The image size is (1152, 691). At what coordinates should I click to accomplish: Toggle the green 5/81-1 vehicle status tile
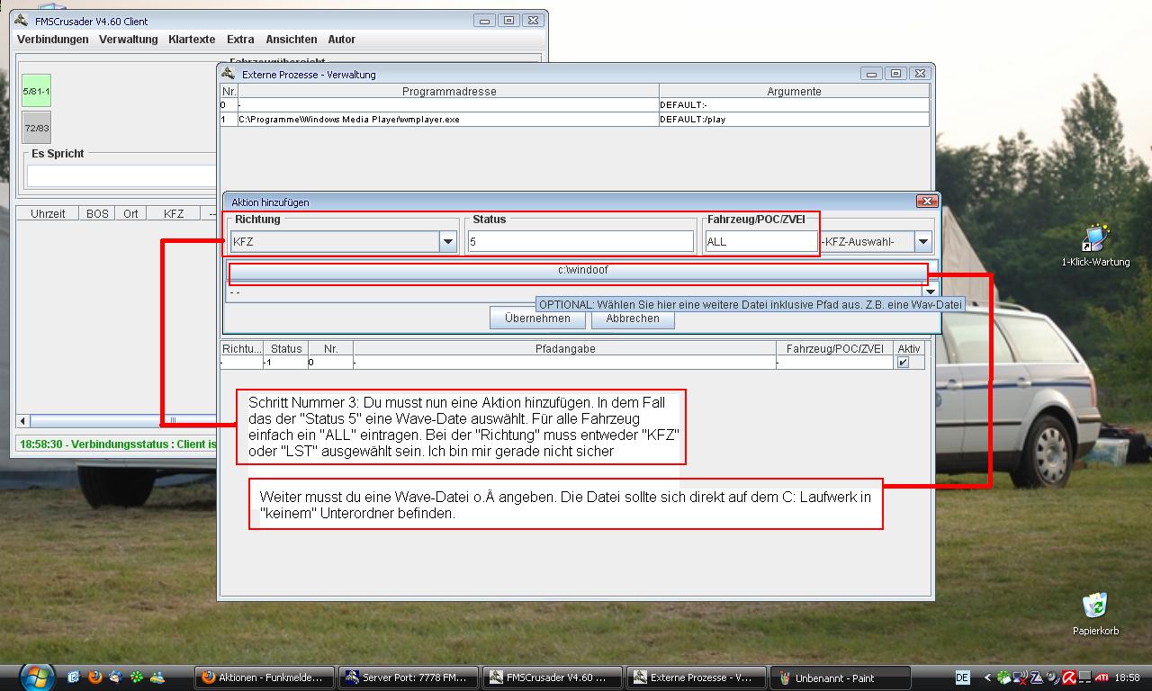click(37, 92)
